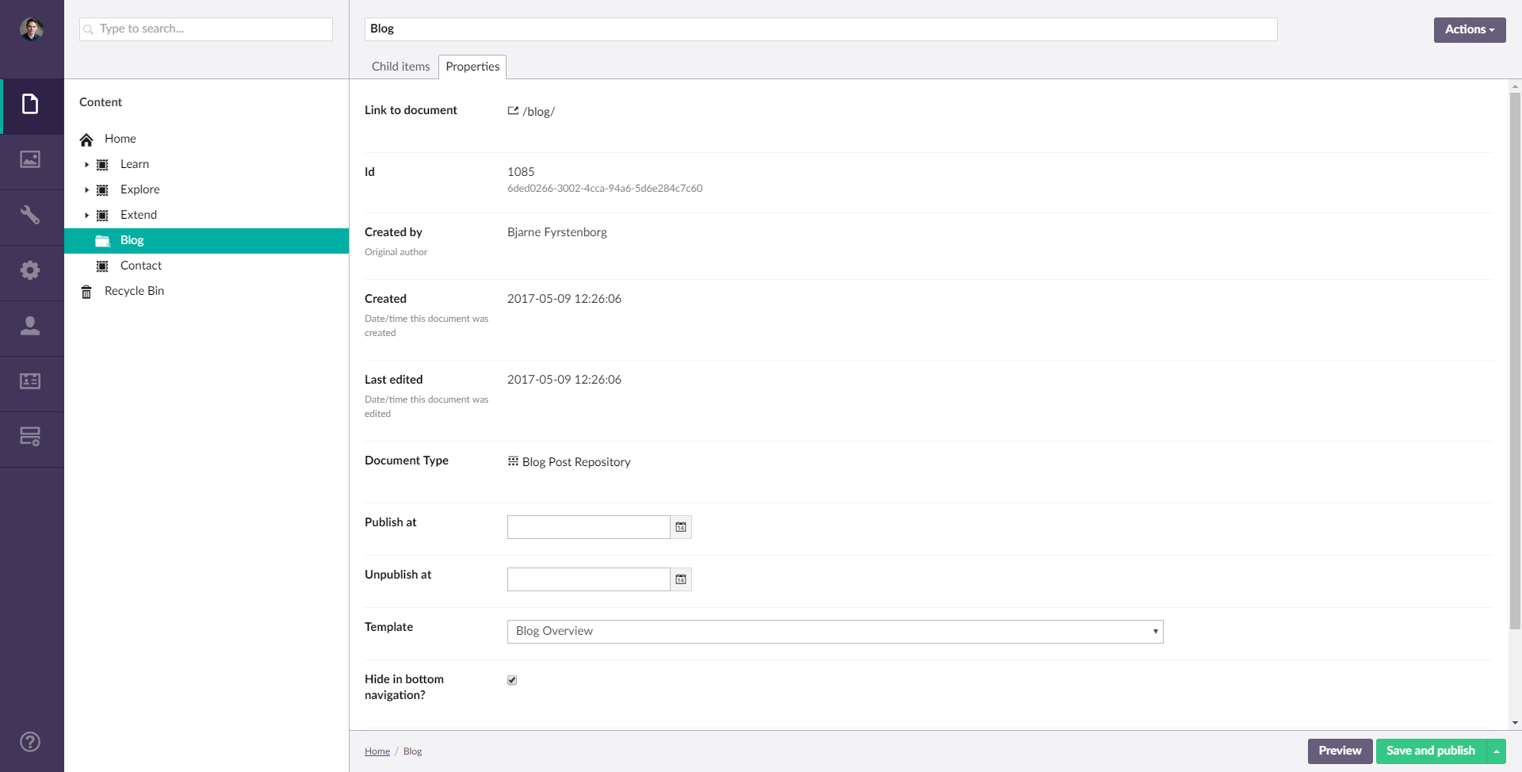This screenshot has width=1522, height=772.
Task: Click the user avatar at top left
Action: click(x=32, y=29)
